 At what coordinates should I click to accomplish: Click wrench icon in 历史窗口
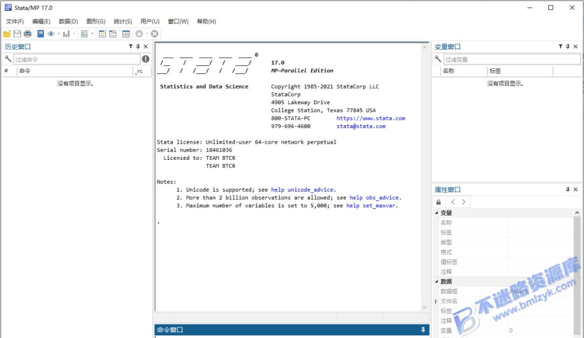(x=8, y=59)
